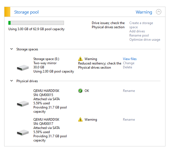Collapse the Storage pool with the circular arrow icon
Image resolution: width=193 pixels, height=150 pixels.
tap(159, 12)
